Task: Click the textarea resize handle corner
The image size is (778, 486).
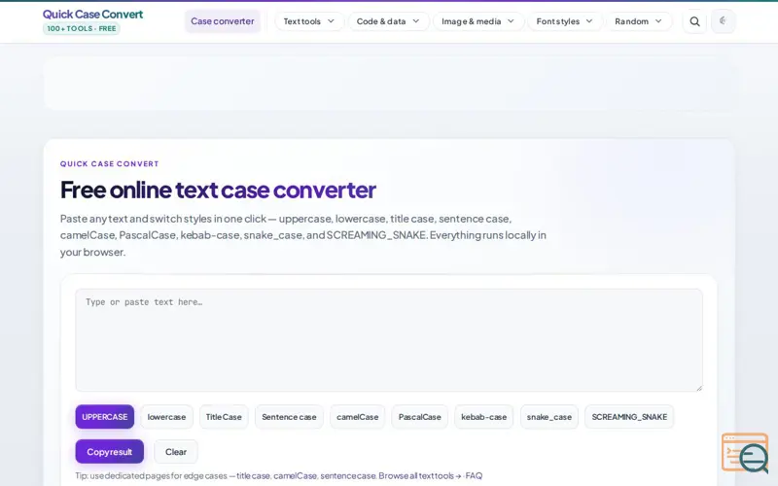Action: point(699,388)
